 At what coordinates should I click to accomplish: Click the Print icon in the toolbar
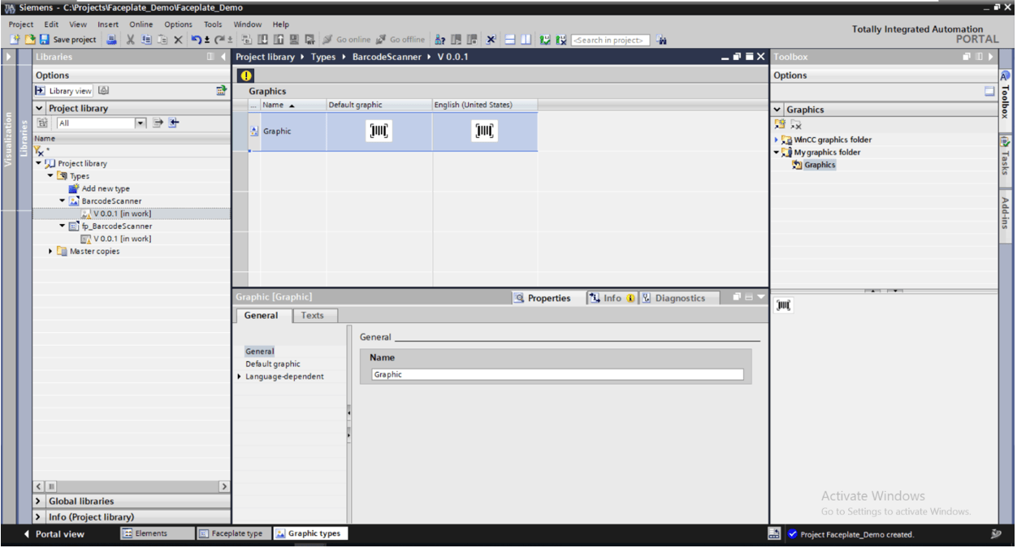click(x=112, y=39)
